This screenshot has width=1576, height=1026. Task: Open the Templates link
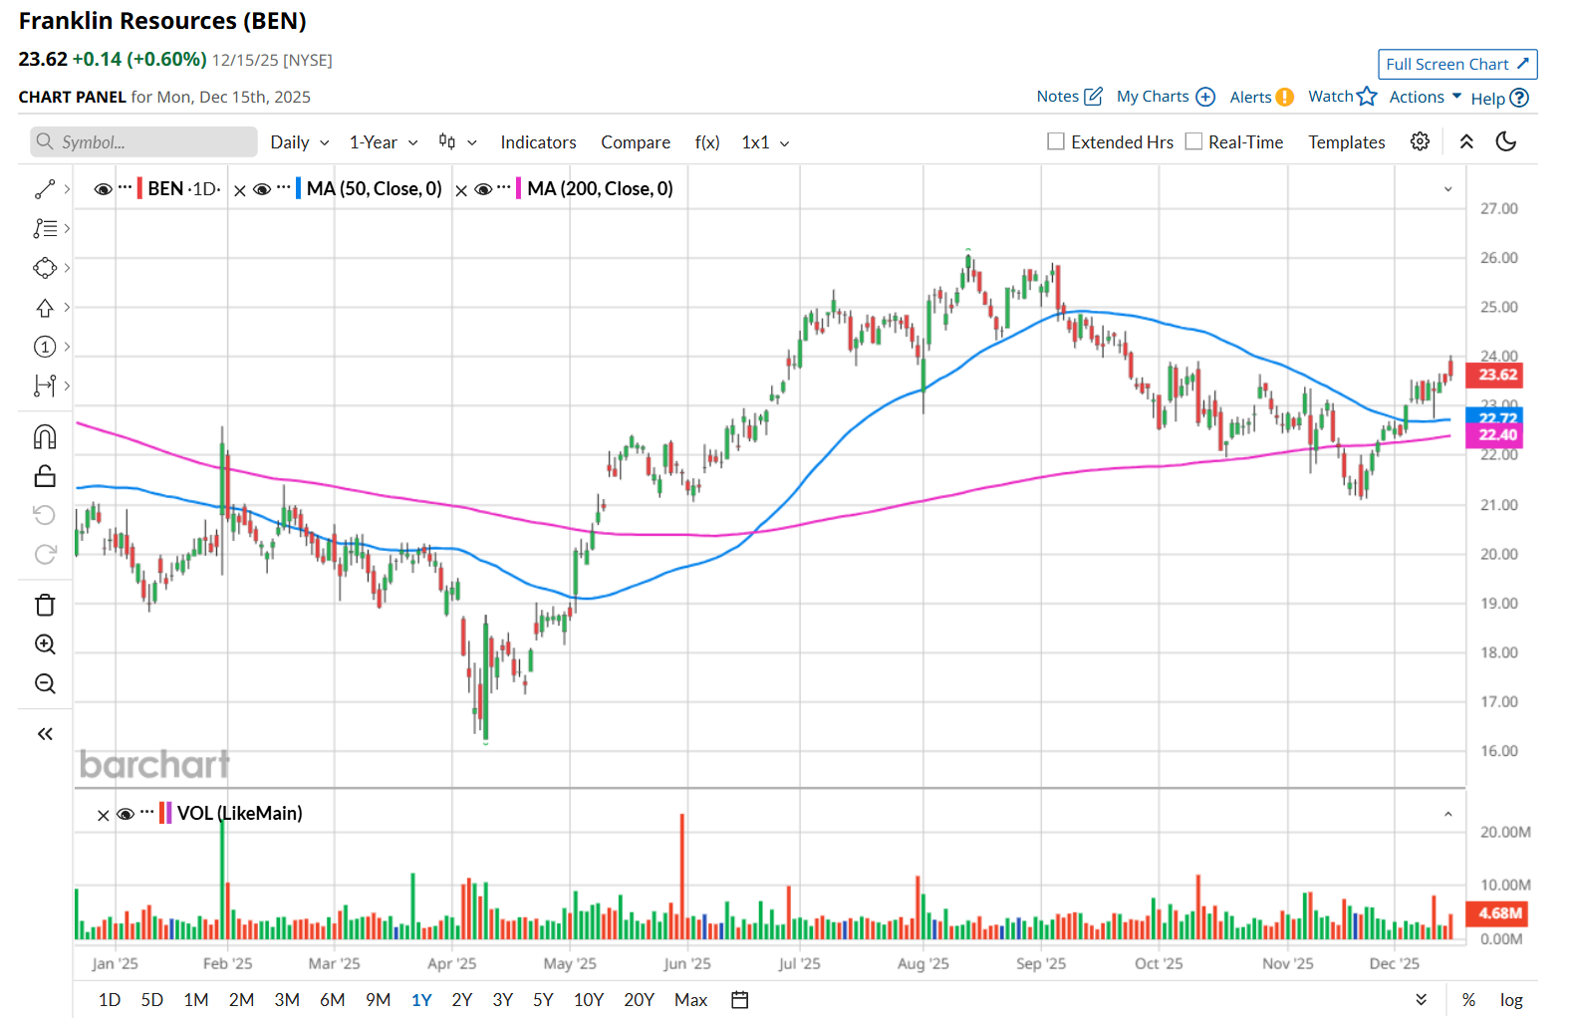click(1346, 142)
